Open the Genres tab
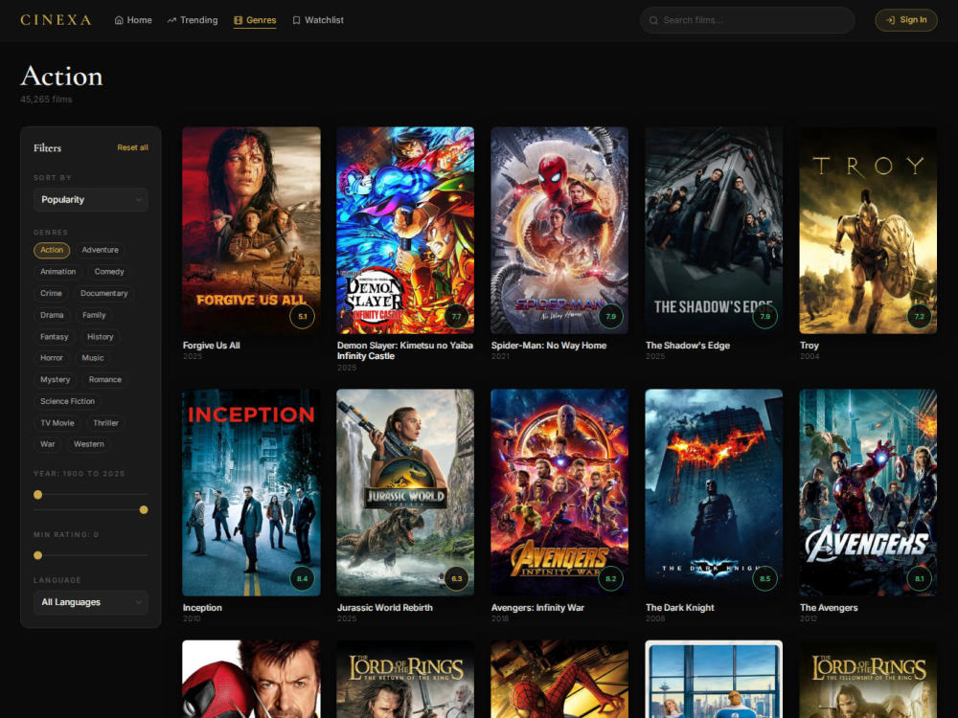The height and width of the screenshot is (718, 958). pyautogui.click(x=255, y=20)
